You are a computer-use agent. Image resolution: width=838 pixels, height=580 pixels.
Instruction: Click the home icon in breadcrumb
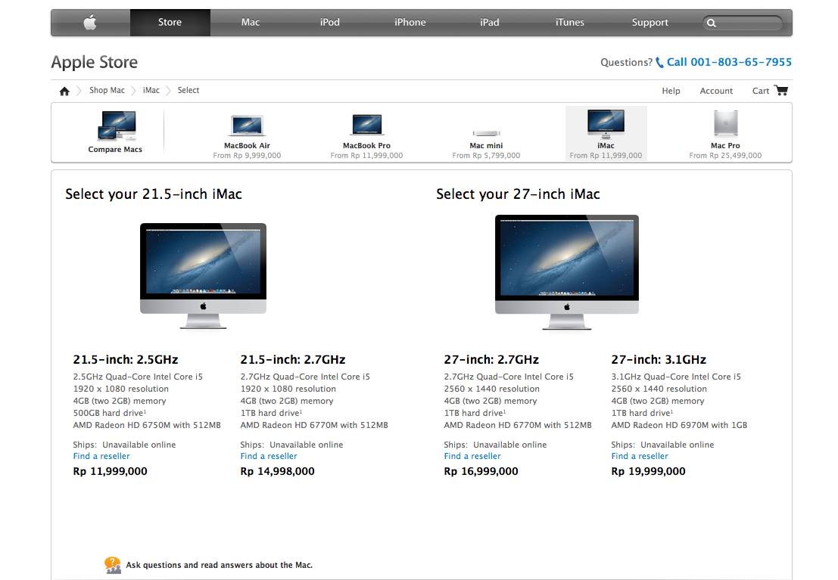click(x=64, y=91)
